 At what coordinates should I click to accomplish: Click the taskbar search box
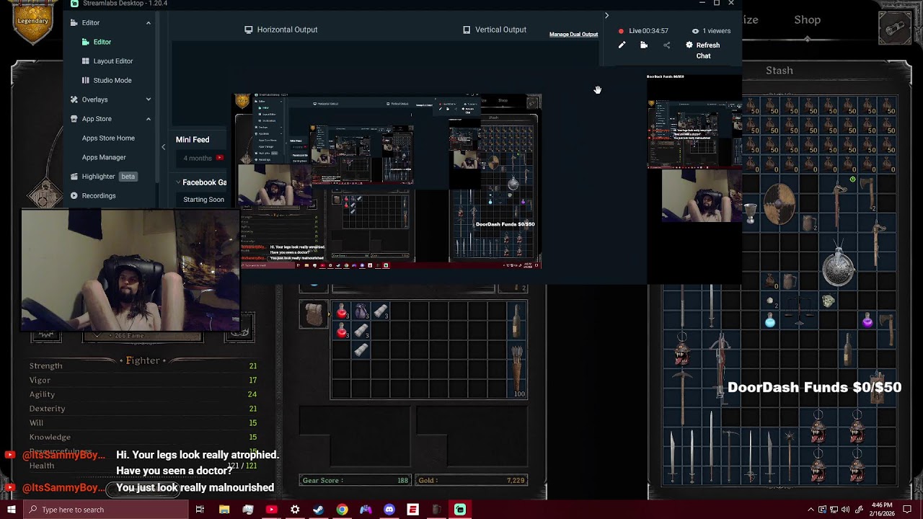tap(105, 510)
